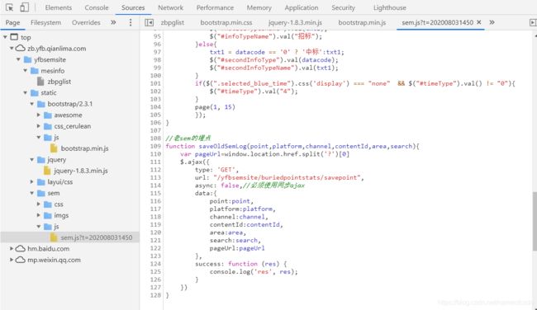Collapse the static folder
The width and height of the screenshot is (537, 310).
26,92
